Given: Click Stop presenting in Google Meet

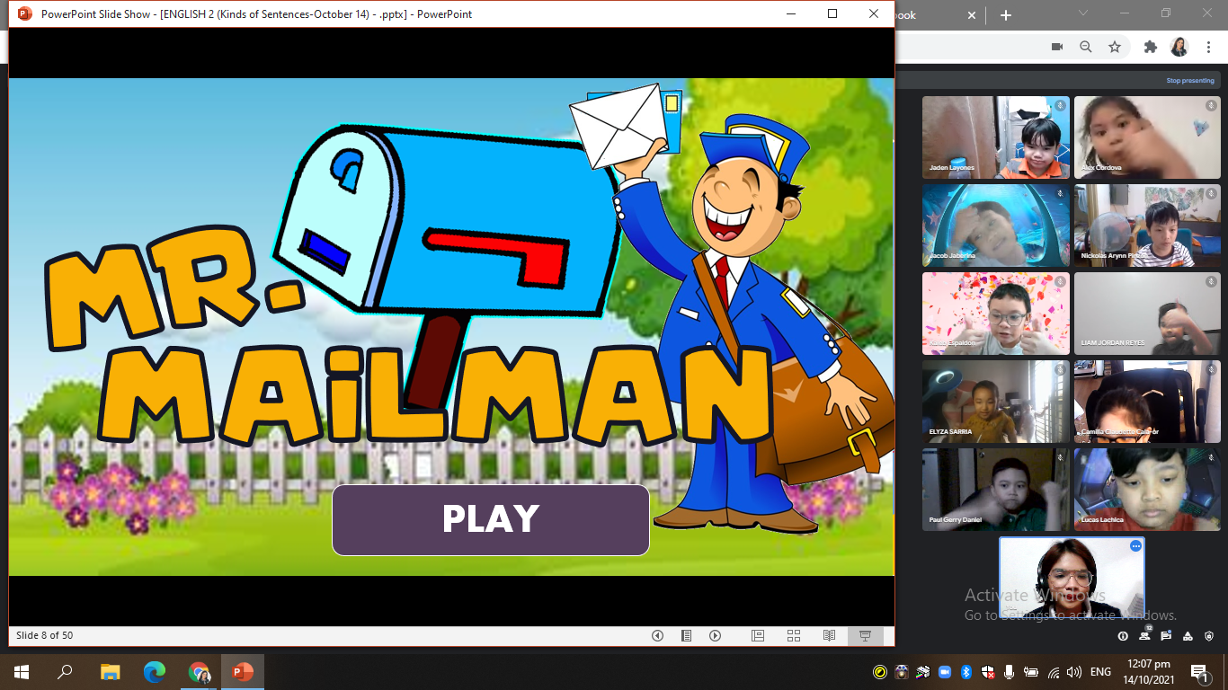Looking at the screenshot, I should (1190, 81).
